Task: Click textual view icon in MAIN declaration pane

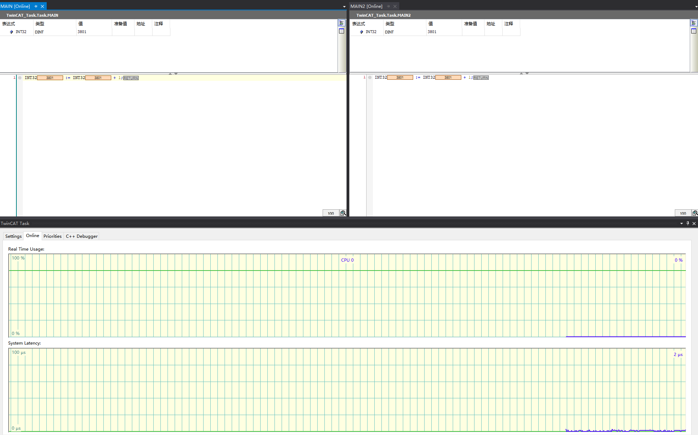Action: 341,23
